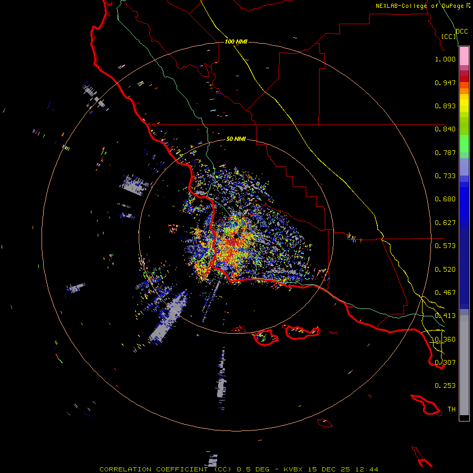Click the 0.360 colorbar value

pos(445,340)
